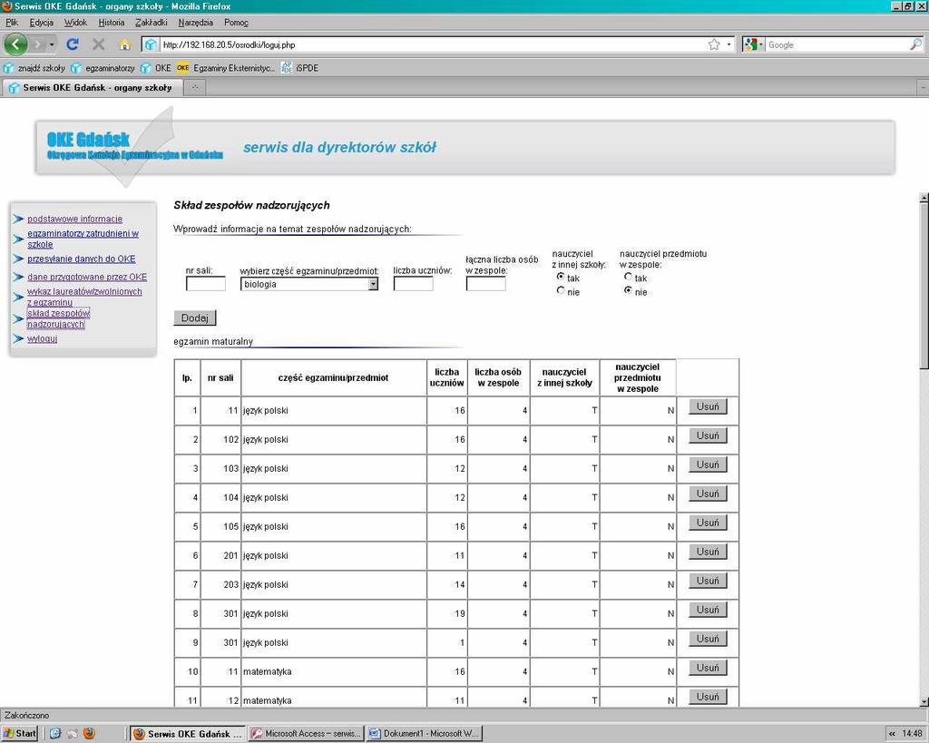Click the 'wyloguj' logout link
The width and height of the screenshot is (929, 743).
(x=42, y=339)
